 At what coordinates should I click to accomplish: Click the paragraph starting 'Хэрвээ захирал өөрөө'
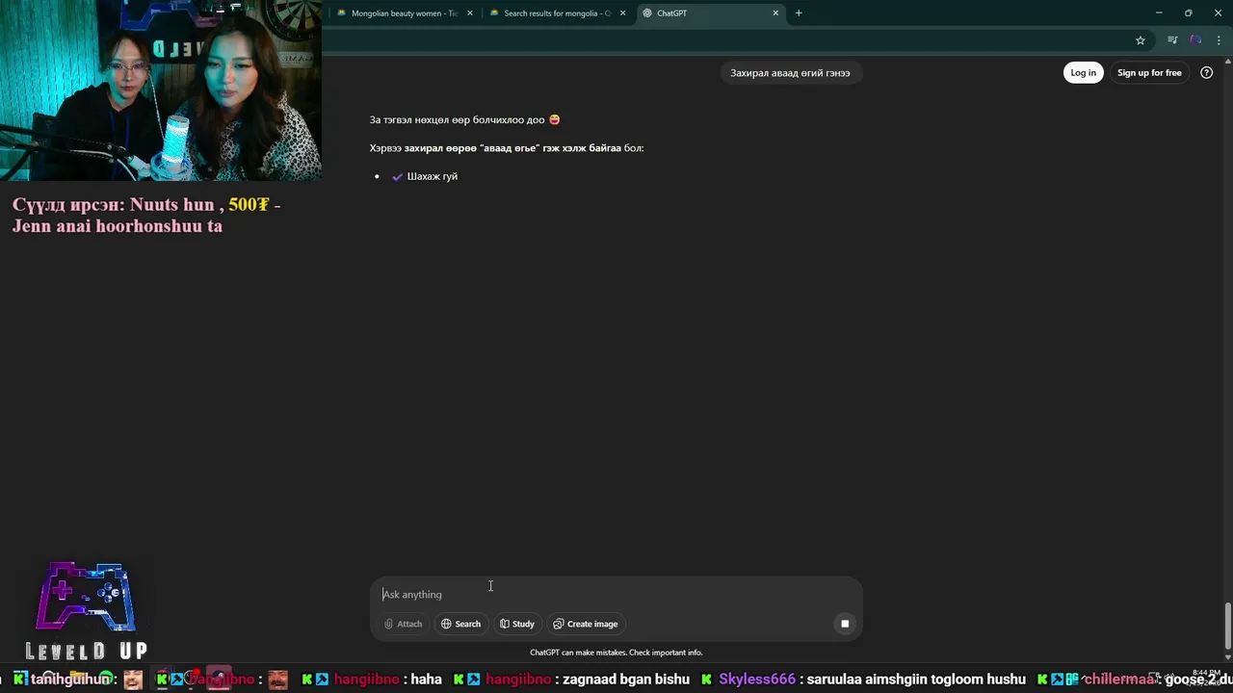507,148
